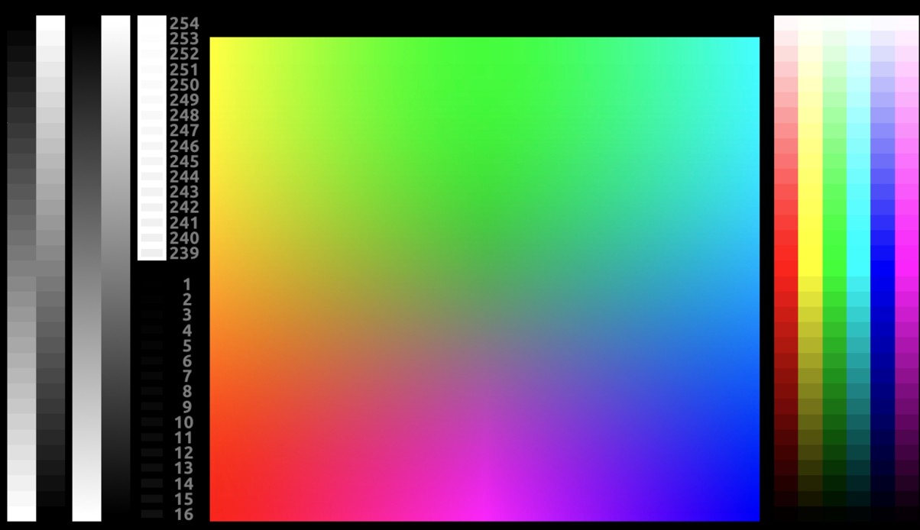
Task: Pick the fully saturated red swatch in red column
Action: click(x=786, y=268)
